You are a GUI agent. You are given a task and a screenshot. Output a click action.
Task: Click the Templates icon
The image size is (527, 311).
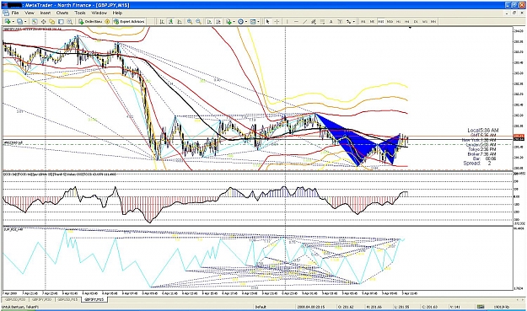tap(253, 22)
